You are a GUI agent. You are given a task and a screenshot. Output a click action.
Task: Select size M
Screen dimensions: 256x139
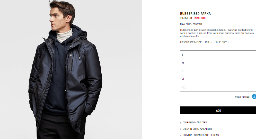pos(218,63)
